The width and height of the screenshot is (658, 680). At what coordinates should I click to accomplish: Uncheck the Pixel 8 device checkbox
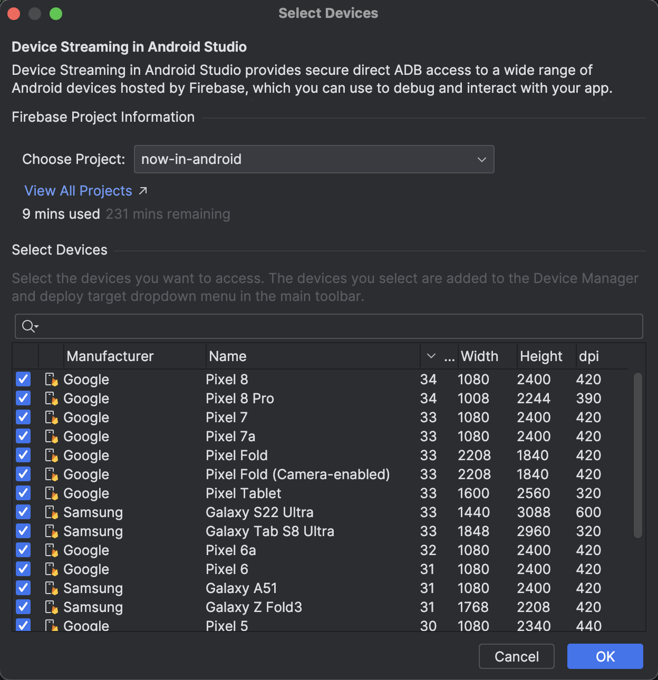point(23,379)
